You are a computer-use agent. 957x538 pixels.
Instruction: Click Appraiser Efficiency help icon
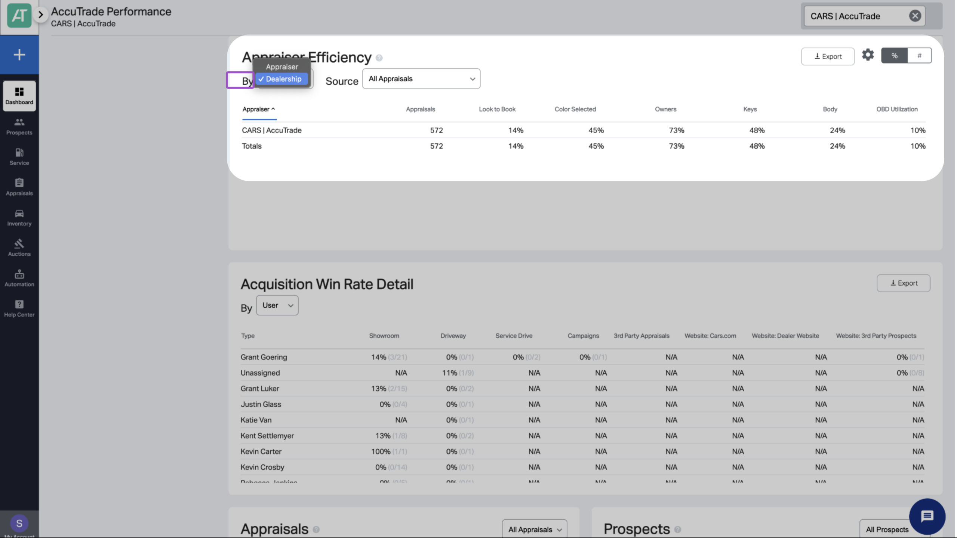[x=379, y=58]
